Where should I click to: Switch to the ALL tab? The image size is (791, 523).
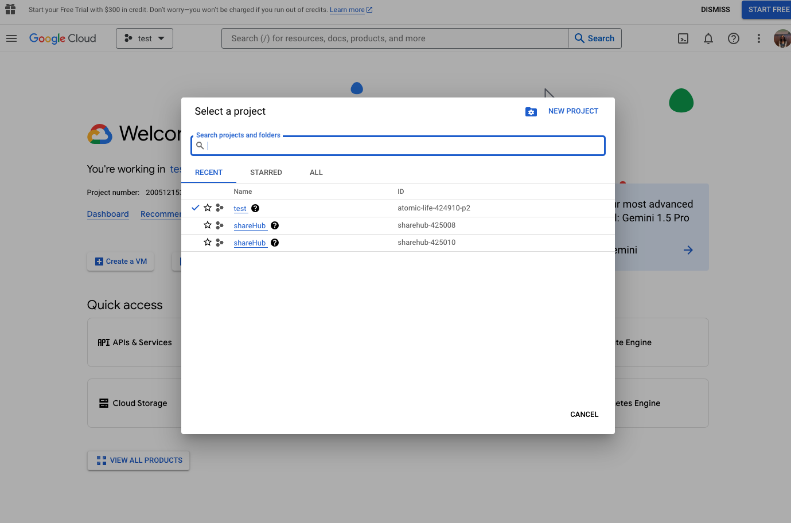point(316,173)
